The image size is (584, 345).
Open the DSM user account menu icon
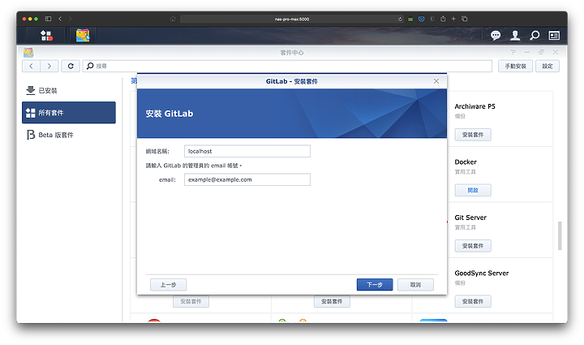515,36
